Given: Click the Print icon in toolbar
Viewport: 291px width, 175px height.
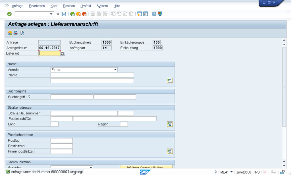Looking at the screenshot, I should [x=93, y=14].
